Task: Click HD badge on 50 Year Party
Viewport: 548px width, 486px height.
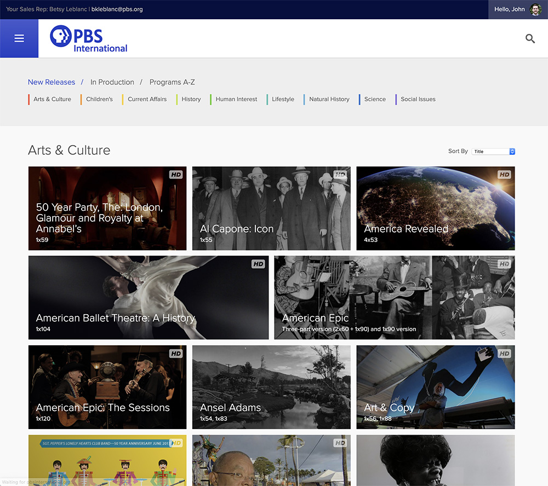Action: tap(176, 175)
